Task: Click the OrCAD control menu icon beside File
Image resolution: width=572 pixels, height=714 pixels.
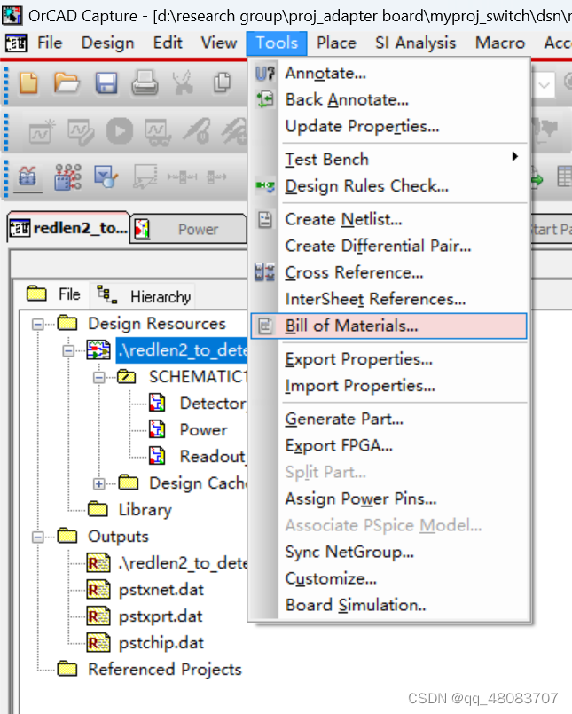Action: (16, 43)
